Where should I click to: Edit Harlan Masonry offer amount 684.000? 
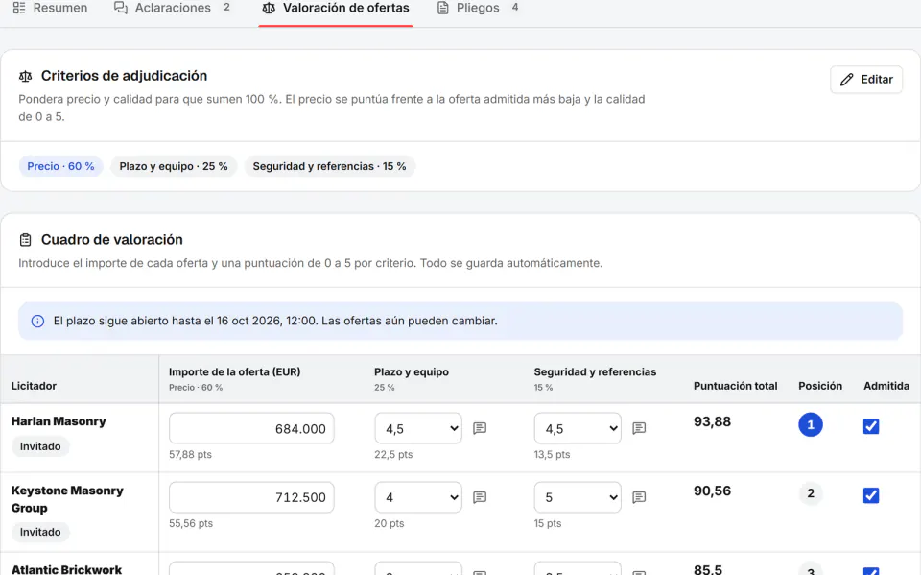pos(251,428)
